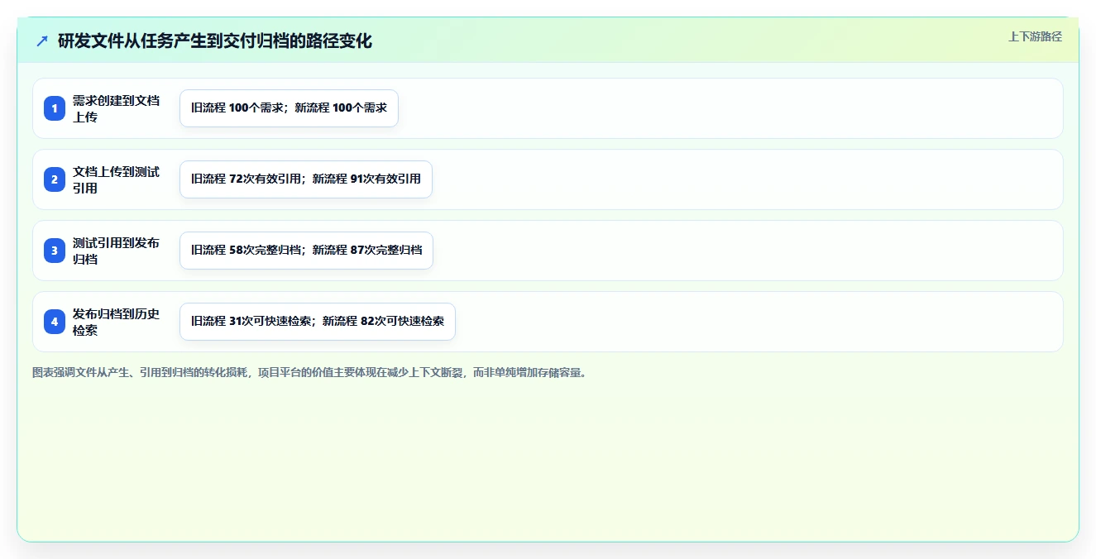Click the arrow icon beside the chart title
Viewport: 1096px width, 559px height.
(42, 41)
